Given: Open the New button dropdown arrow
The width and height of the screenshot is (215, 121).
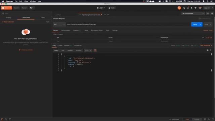Looking at the screenshot, I should click(x=10, y=8).
